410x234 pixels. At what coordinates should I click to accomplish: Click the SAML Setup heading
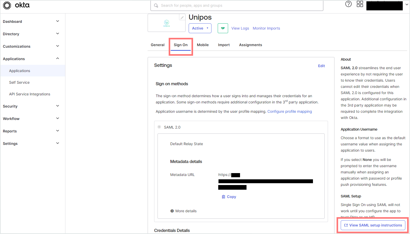click(351, 196)
